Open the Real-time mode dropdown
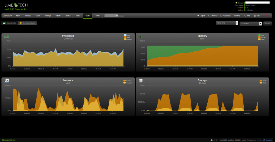Screen dimensions: 275x142 point(227,23)
